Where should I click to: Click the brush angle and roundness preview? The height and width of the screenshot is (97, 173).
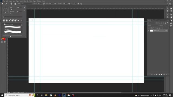(5, 10)
